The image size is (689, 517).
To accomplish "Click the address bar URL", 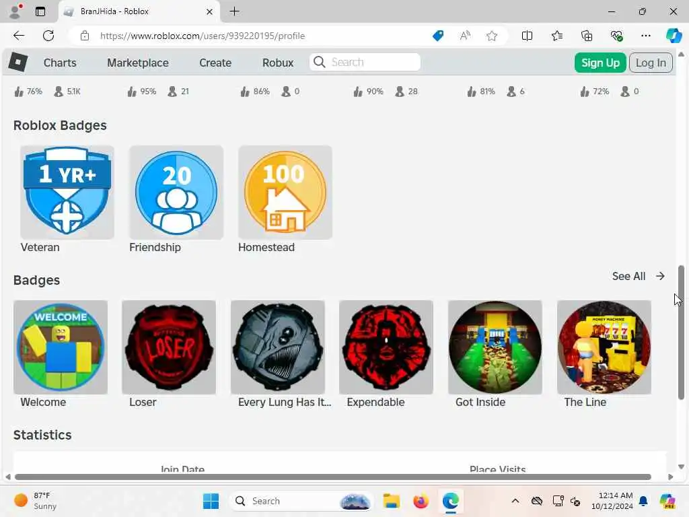I will click(x=202, y=36).
